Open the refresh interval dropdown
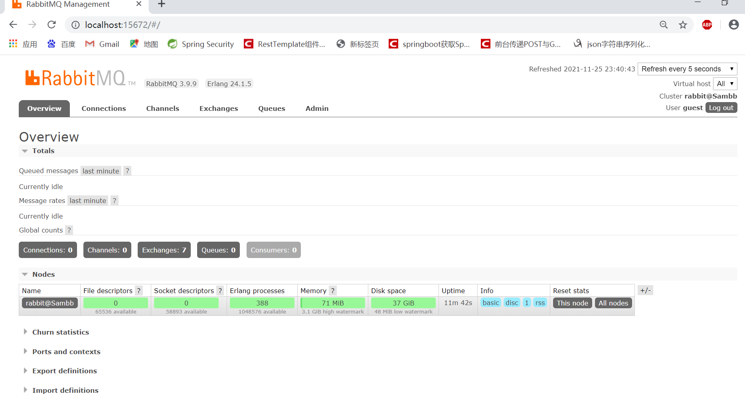Viewport: 745px width, 396px height. click(x=687, y=69)
